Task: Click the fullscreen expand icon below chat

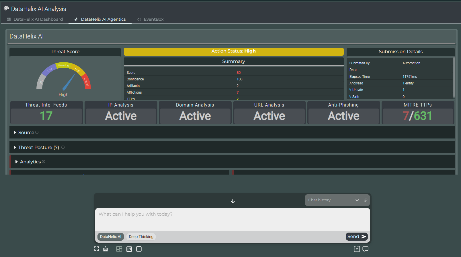Action: pyautogui.click(x=97, y=249)
